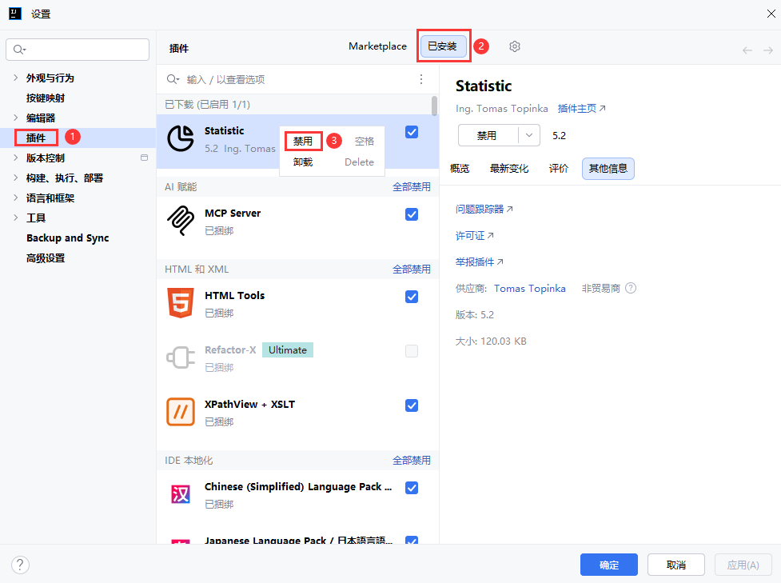Click the Chinese Language Pack icon
Screen dimensions: 781x583
click(x=181, y=494)
